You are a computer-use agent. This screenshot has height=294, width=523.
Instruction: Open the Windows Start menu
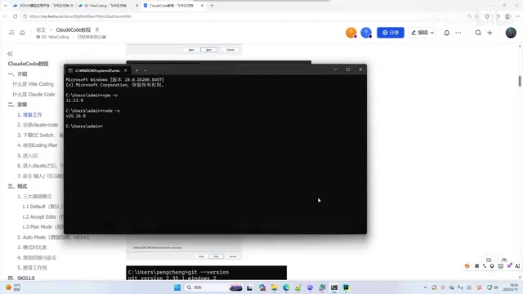tap(177, 287)
